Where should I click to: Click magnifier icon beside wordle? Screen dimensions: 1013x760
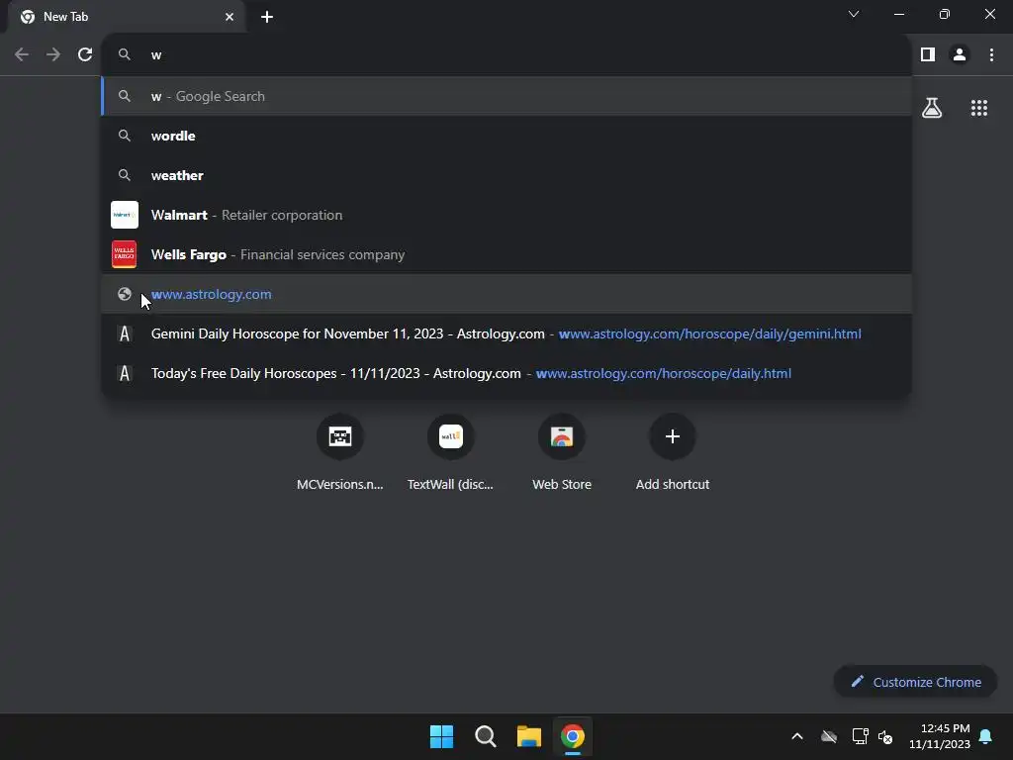pos(125,136)
